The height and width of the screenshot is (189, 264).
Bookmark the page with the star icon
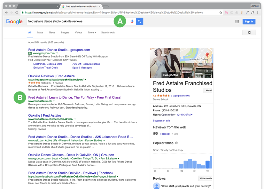pos(220,13)
